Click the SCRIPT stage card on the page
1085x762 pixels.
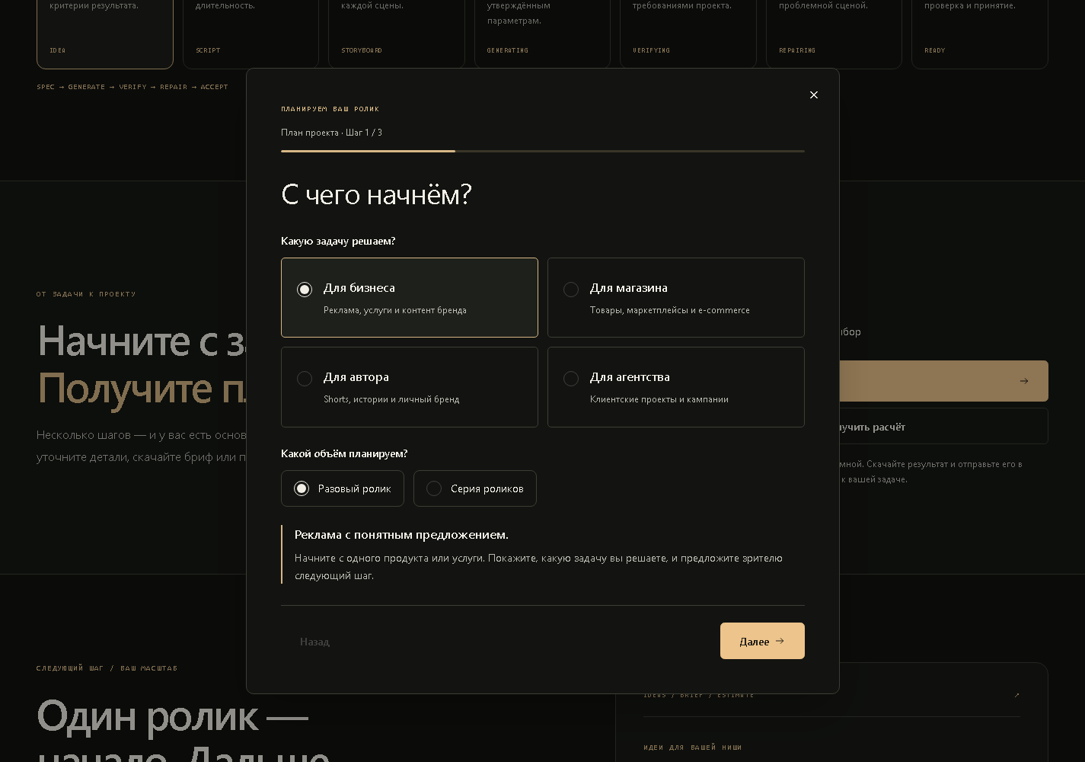click(251, 34)
